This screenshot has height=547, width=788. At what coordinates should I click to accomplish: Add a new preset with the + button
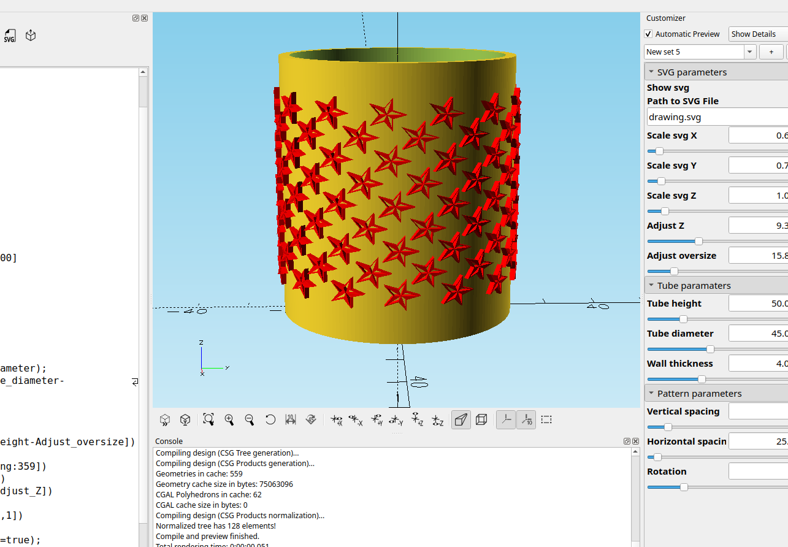point(771,52)
